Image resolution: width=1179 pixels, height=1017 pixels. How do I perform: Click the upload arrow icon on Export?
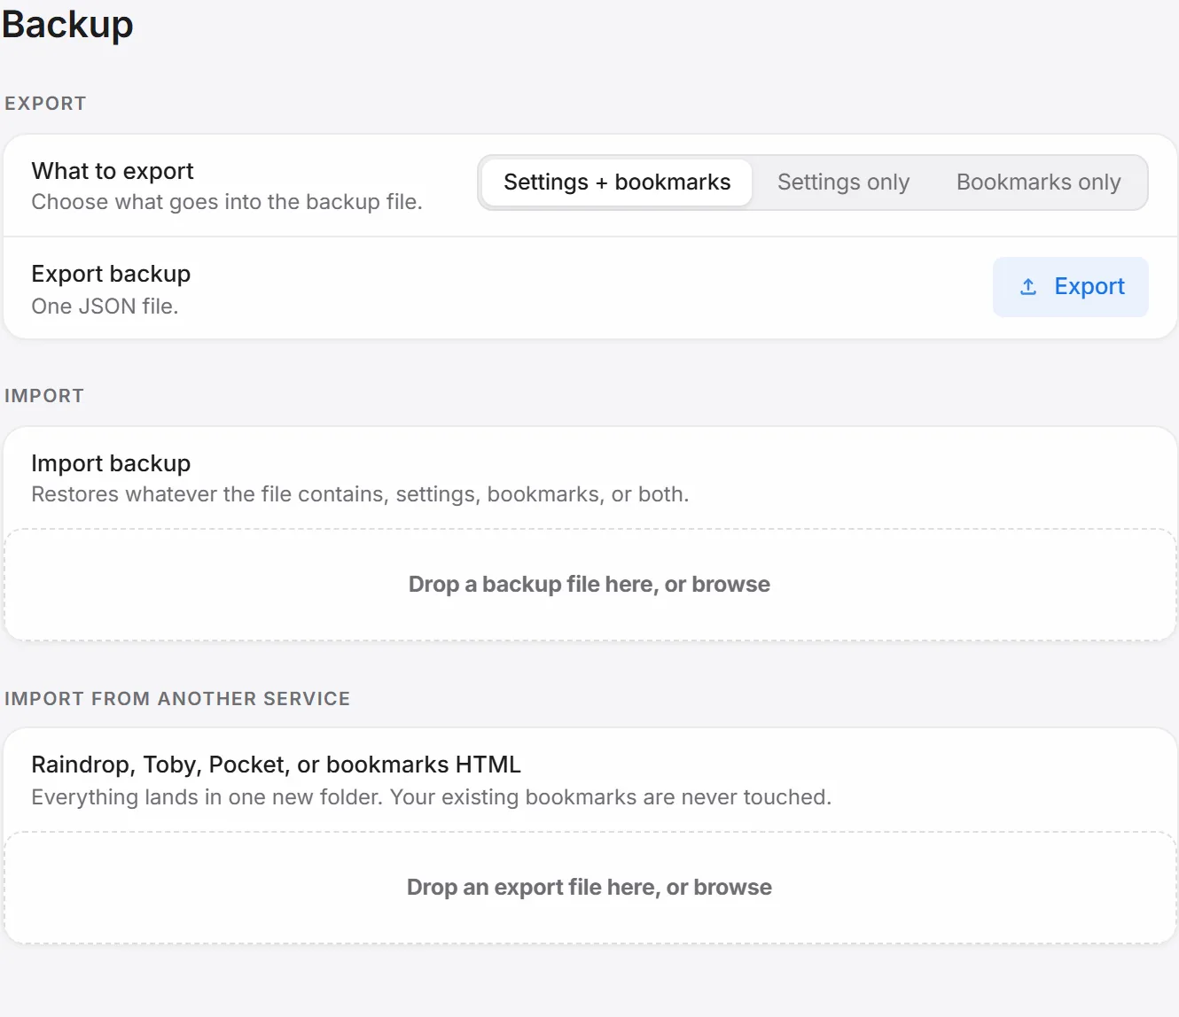[1028, 287]
